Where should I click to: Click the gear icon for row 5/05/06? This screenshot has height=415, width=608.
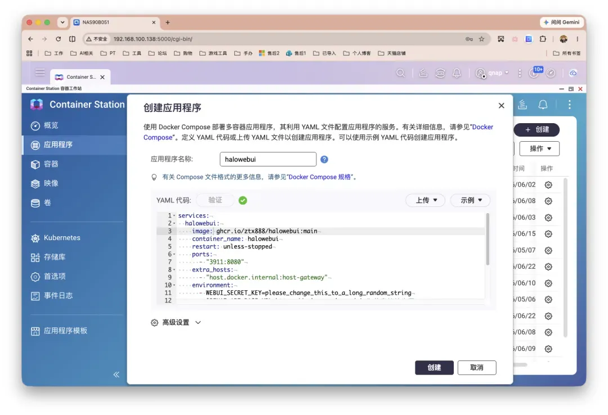click(548, 300)
